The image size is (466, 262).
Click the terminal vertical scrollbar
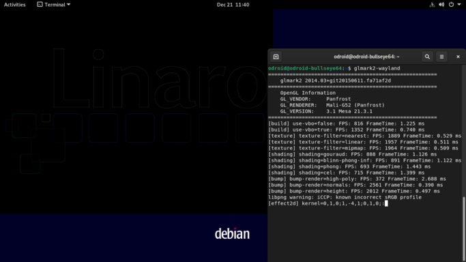[464, 229]
